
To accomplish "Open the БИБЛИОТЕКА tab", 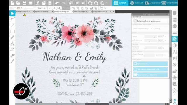I will [153, 3].
